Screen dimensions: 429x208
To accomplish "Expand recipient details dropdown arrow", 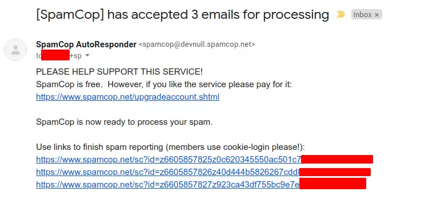I will 87,55.
